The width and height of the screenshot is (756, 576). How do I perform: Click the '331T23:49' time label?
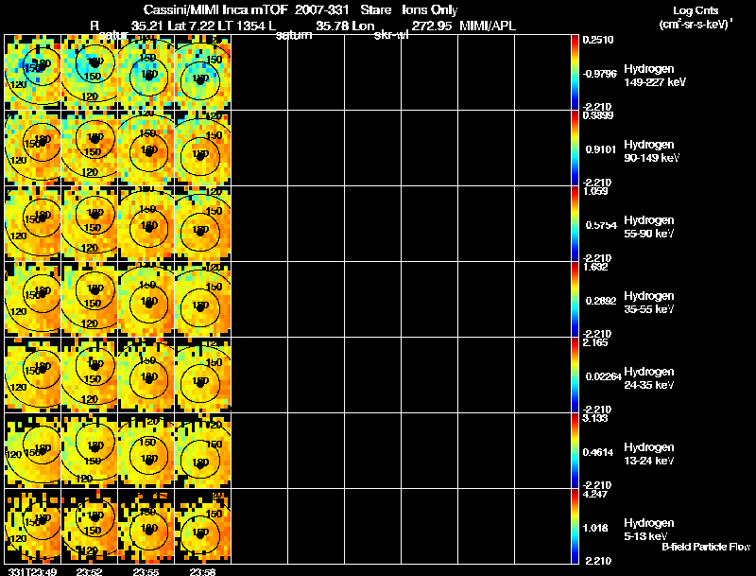click(x=32, y=571)
